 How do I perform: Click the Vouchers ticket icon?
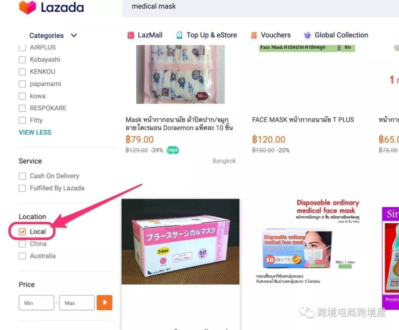tap(254, 35)
